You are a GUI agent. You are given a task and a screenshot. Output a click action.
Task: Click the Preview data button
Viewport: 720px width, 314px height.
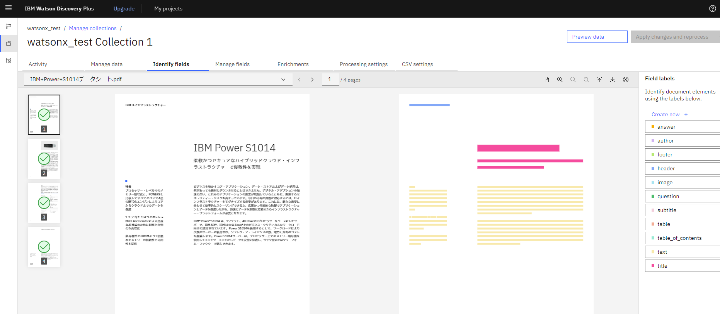pos(597,37)
